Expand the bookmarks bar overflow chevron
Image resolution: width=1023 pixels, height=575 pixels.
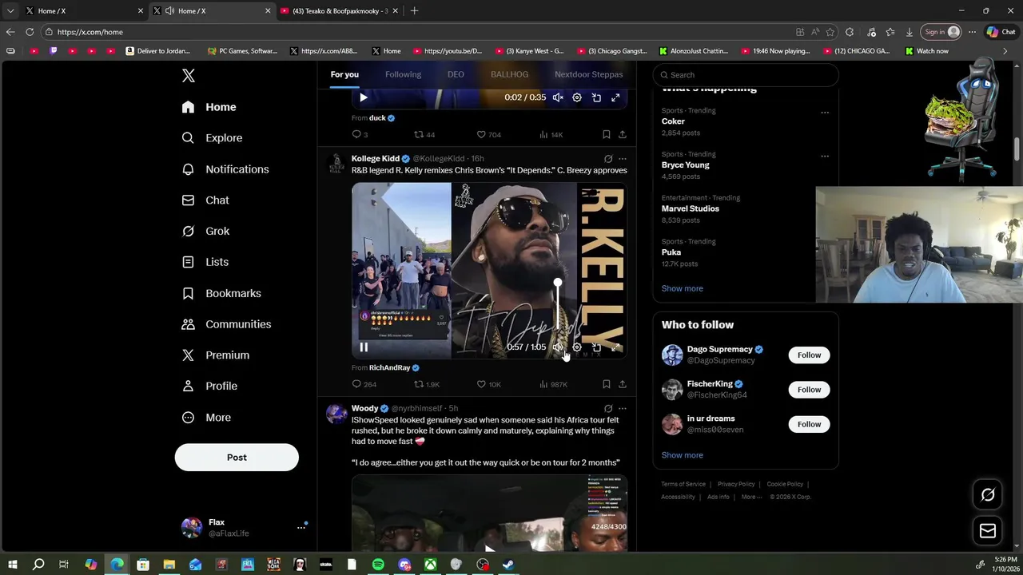(1005, 51)
